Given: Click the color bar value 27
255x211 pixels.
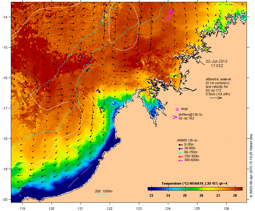Looking at the screenshot, I should 218,195.
